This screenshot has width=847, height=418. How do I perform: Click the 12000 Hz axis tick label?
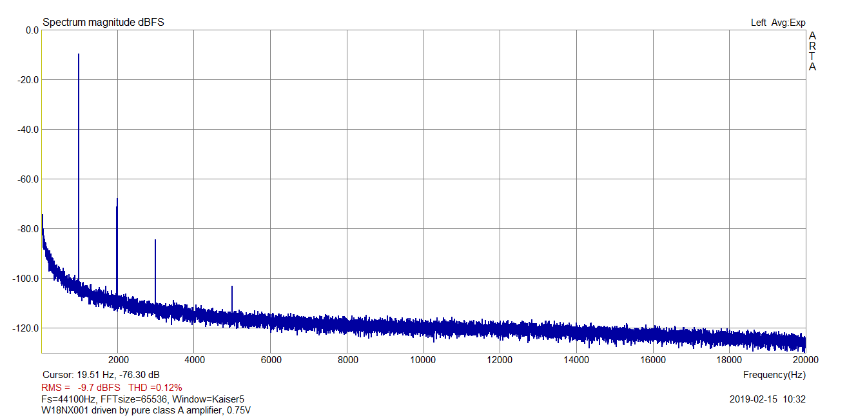(x=500, y=359)
